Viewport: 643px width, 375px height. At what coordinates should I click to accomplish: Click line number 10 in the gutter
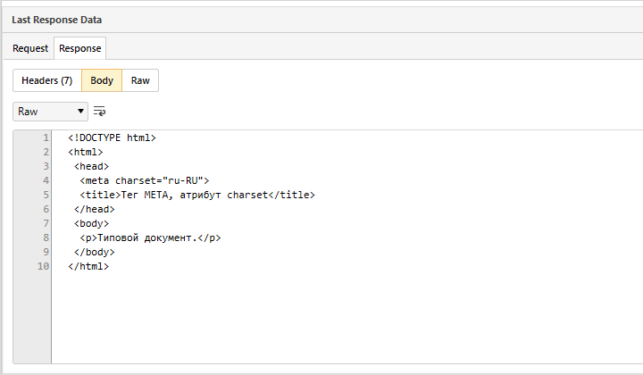point(43,266)
